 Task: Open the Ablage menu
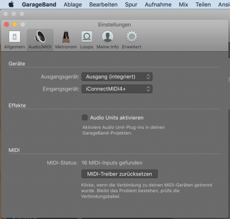72,4
